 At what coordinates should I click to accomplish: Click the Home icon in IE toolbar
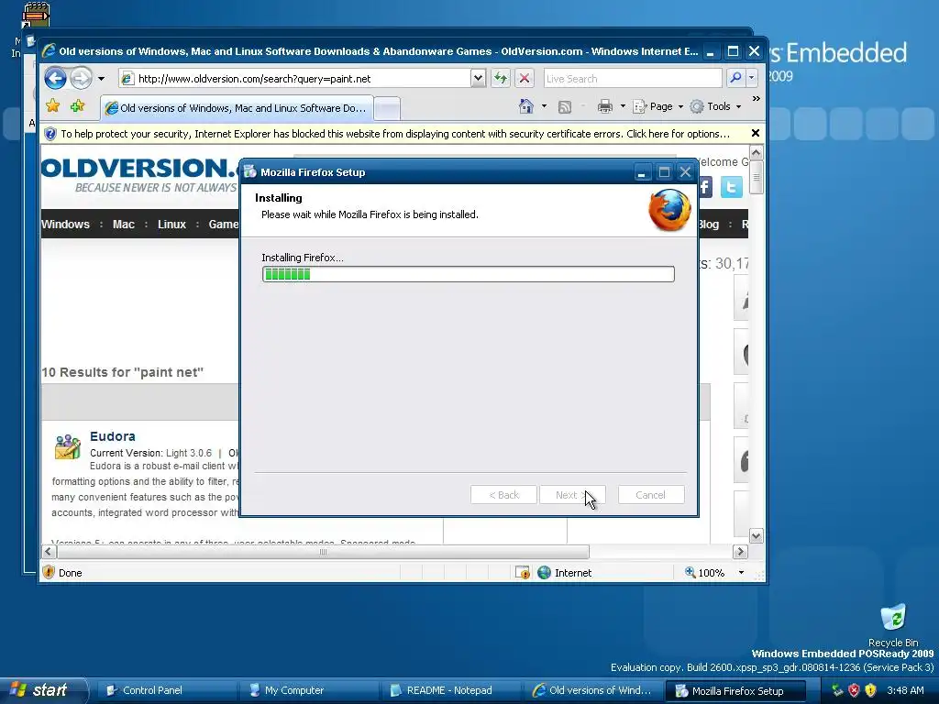[x=525, y=106]
